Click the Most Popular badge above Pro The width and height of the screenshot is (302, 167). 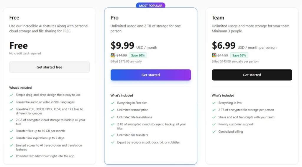[150, 6]
